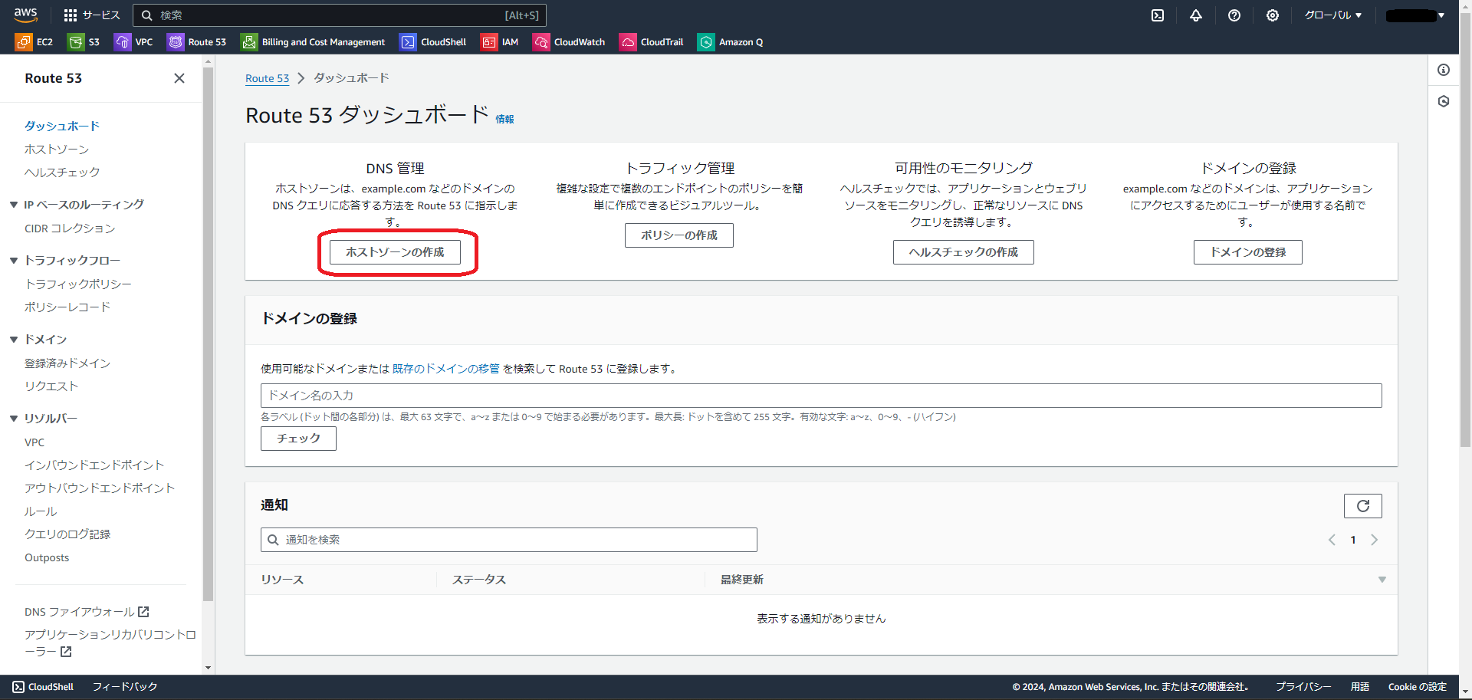Image resolution: width=1472 pixels, height=700 pixels.
Task: Click ヘルスチェックの作成 button
Action: click(964, 252)
